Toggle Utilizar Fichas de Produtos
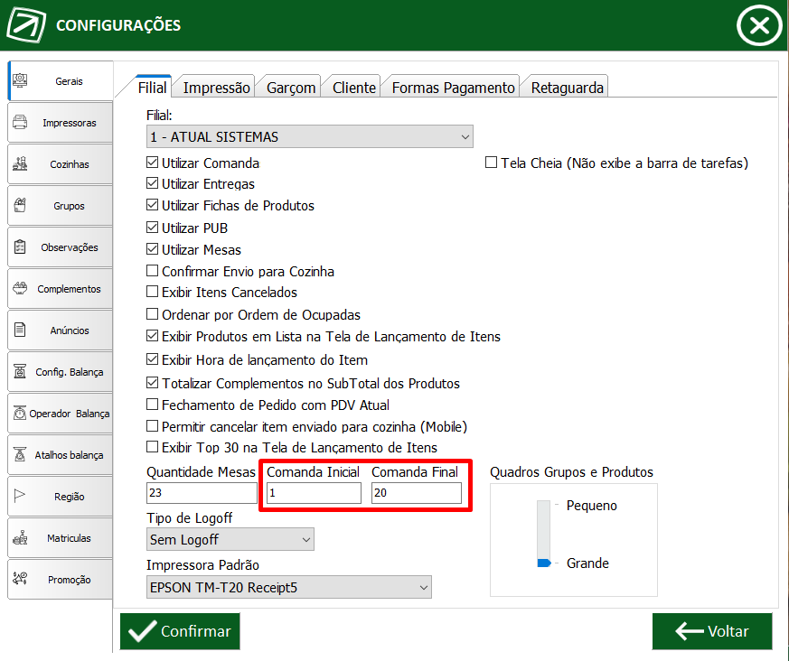 pyautogui.click(x=152, y=205)
